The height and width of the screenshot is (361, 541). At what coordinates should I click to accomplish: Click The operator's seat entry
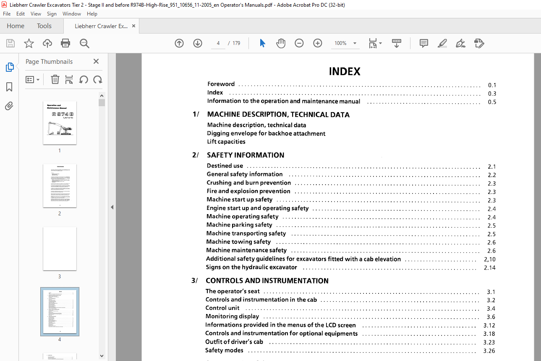click(233, 291)
